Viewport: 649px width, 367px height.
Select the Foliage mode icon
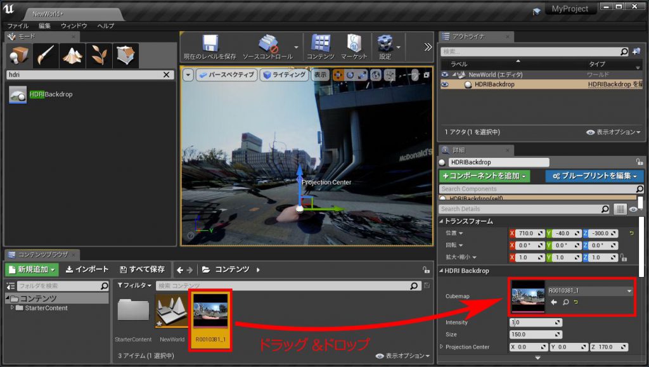99,55
